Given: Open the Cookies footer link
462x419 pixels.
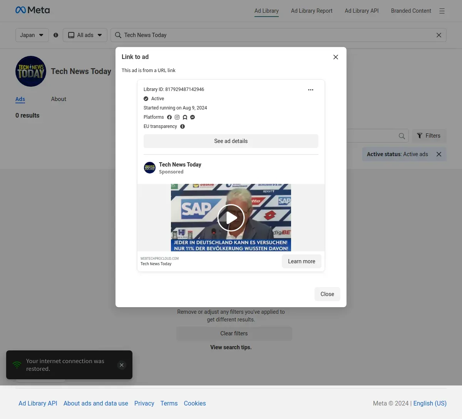Looking at the screenshot, I should click(x=195, y=403).
